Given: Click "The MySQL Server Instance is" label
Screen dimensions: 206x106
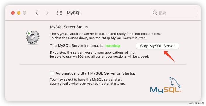Looking at the screenshot, I should click(77, 46).
